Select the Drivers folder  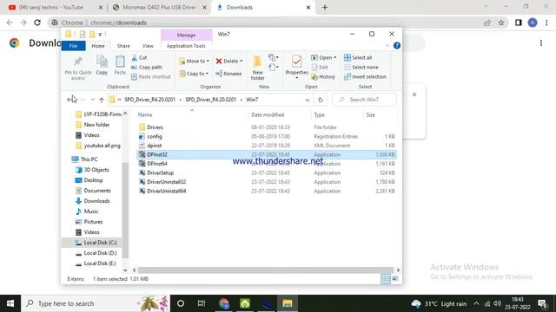(x=155, y=127)
